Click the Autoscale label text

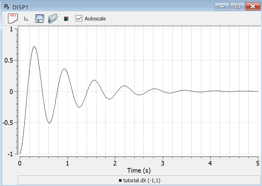[x=95, y=19]
